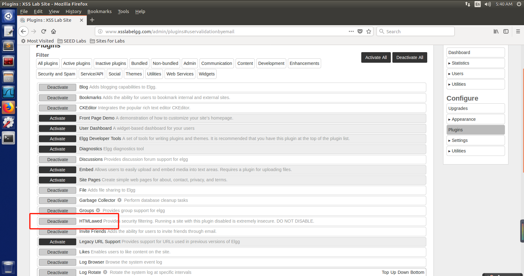Move Log Rotate plugin to Top
The width and height of the screenshot is (524, 276).
click(385, 272)
